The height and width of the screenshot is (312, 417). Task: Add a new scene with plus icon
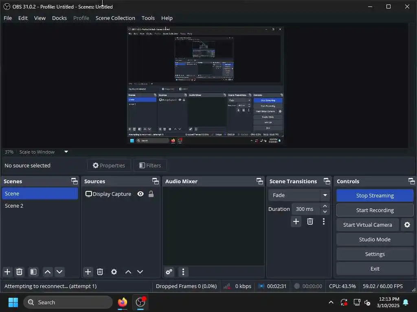pyautogui.click(x=7, y=272)
